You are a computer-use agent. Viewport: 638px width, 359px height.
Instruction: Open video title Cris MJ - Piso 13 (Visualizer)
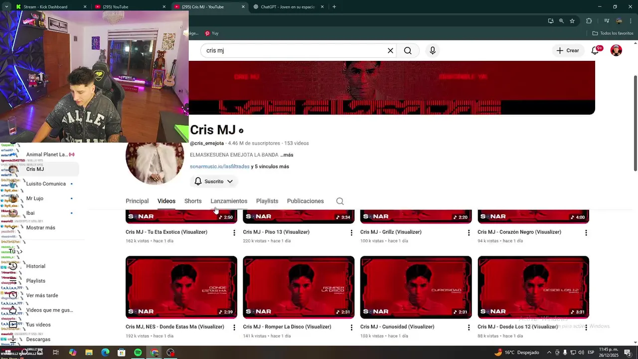(x=276, y=232)
